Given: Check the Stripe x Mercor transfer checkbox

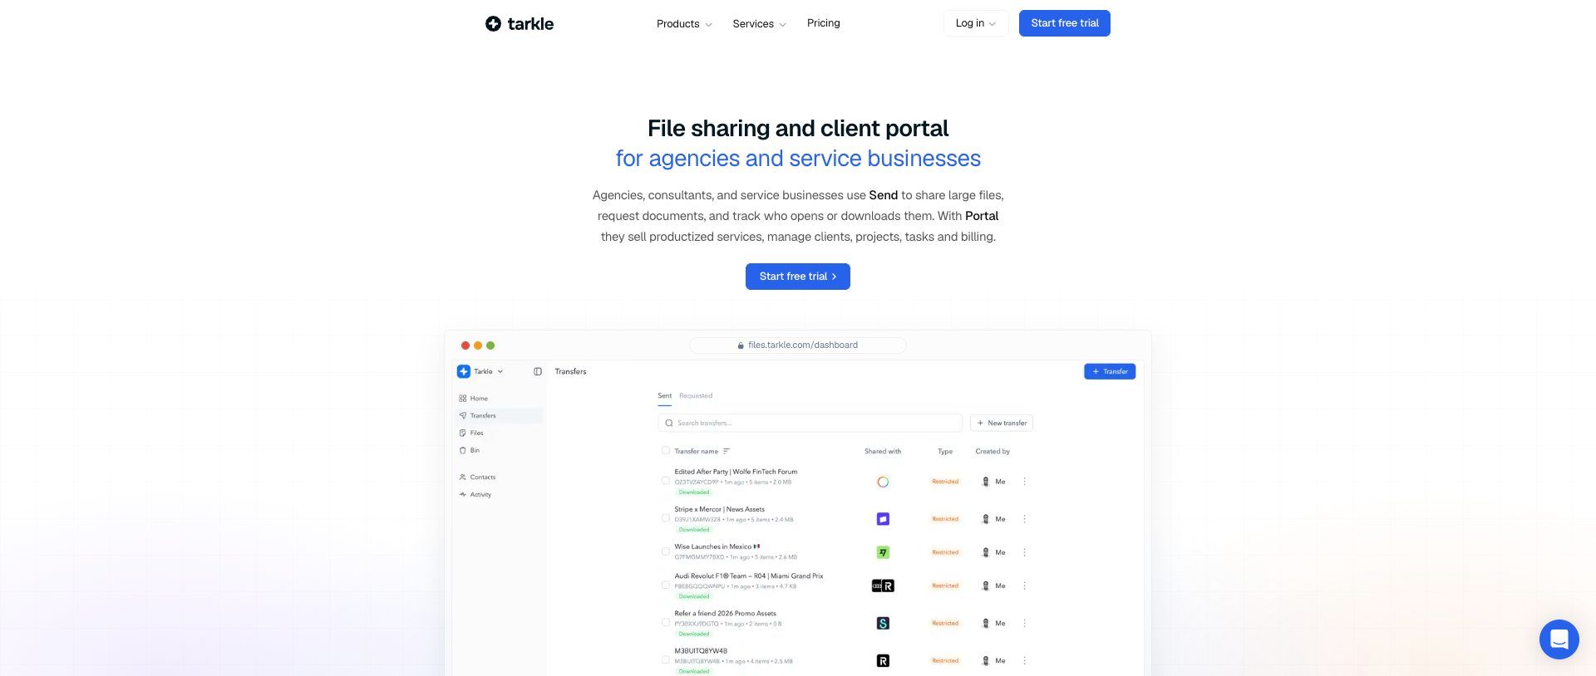Looking at the screenshot, I should [665, 518].
